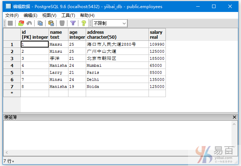The image size is (241, 166).
Task: Click the Copy icon in toolbar
Action: (40, 23)
